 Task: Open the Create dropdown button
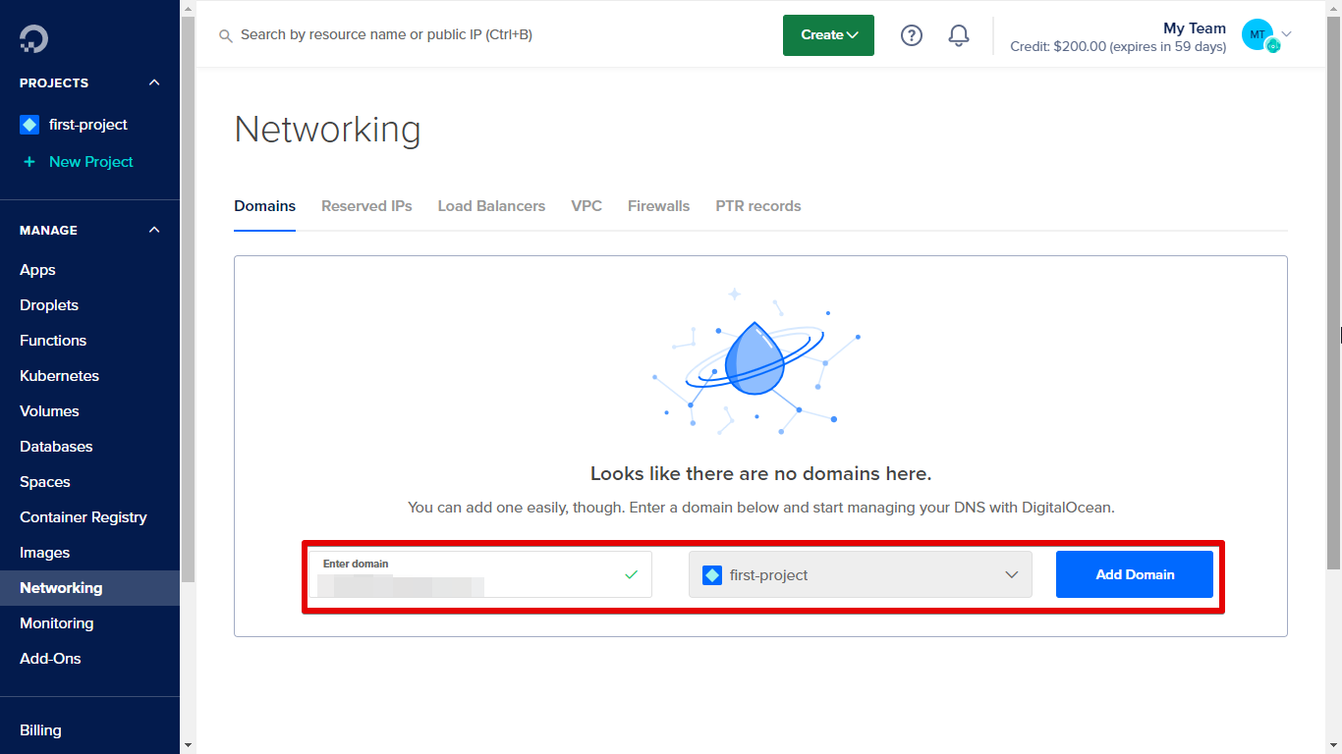pyautogui.click(x=828, y=35)
